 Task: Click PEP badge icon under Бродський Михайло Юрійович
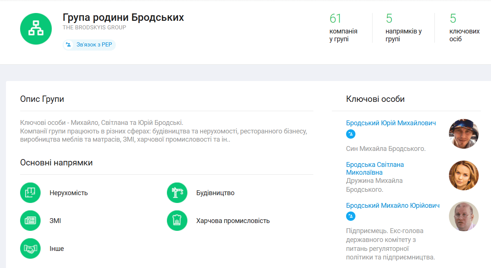351,216
